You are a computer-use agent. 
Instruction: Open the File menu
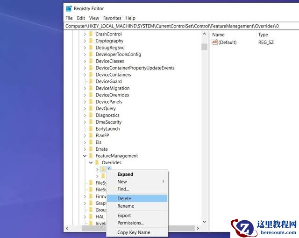[69, 18]
